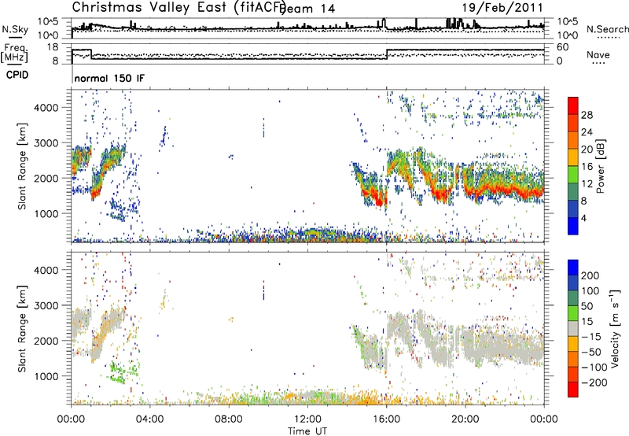Screen dimensions: 629x436
Task: Click the 3000 tick of velocity panel
Action: pos(46,305)
